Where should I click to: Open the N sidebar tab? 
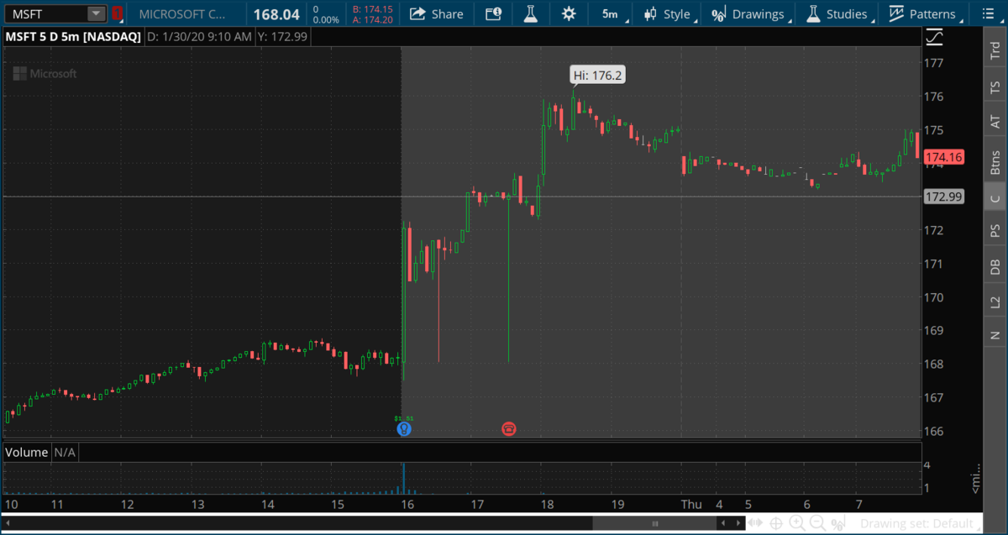995,335
